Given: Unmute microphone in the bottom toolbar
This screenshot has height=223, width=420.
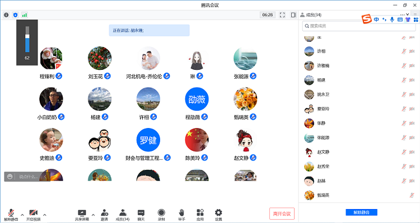Looking at the screenshot, I should (11, 215).
